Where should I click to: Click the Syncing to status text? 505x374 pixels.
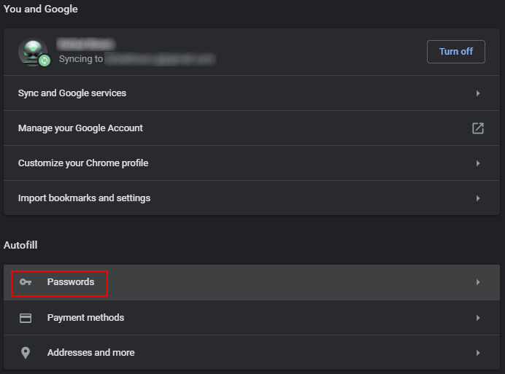pos(81,59)
